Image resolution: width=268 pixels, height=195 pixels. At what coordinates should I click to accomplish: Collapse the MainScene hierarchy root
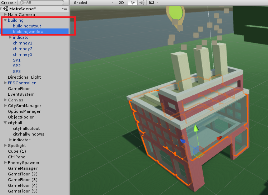pos(1,9)
